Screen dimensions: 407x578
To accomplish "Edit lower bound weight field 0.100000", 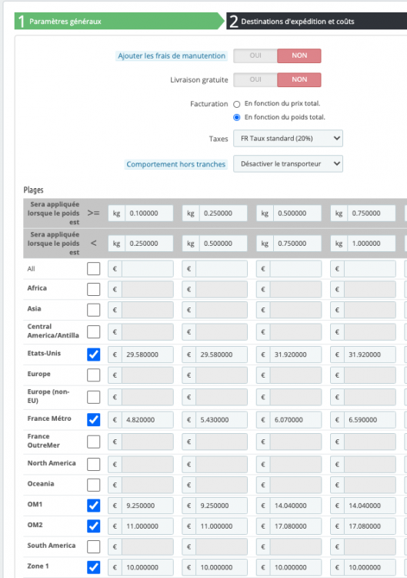I will tap(149, 213).
